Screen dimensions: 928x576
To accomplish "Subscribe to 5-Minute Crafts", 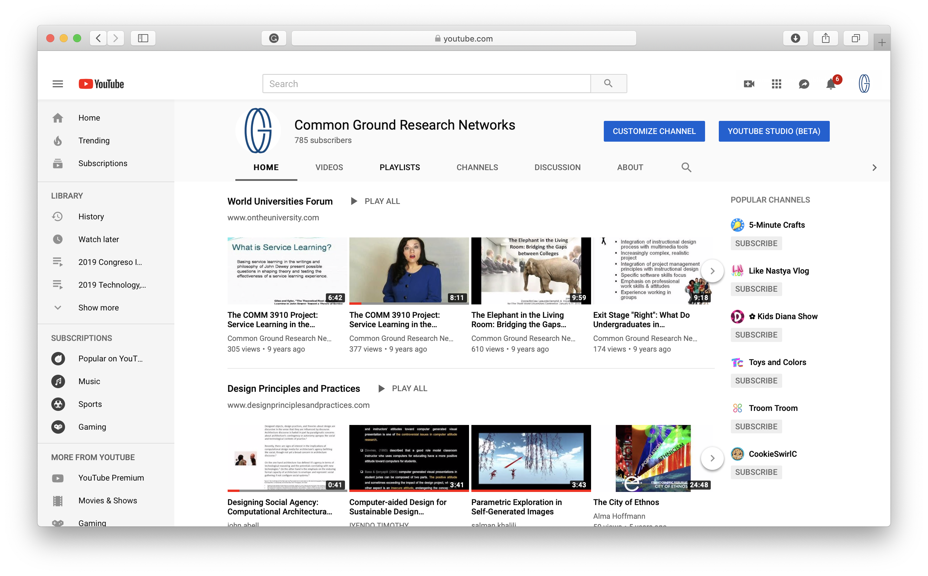I will click(756, 243).
